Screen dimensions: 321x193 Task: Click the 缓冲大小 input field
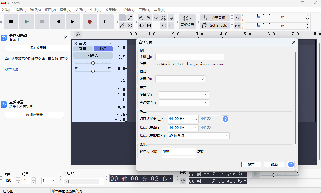179,151
